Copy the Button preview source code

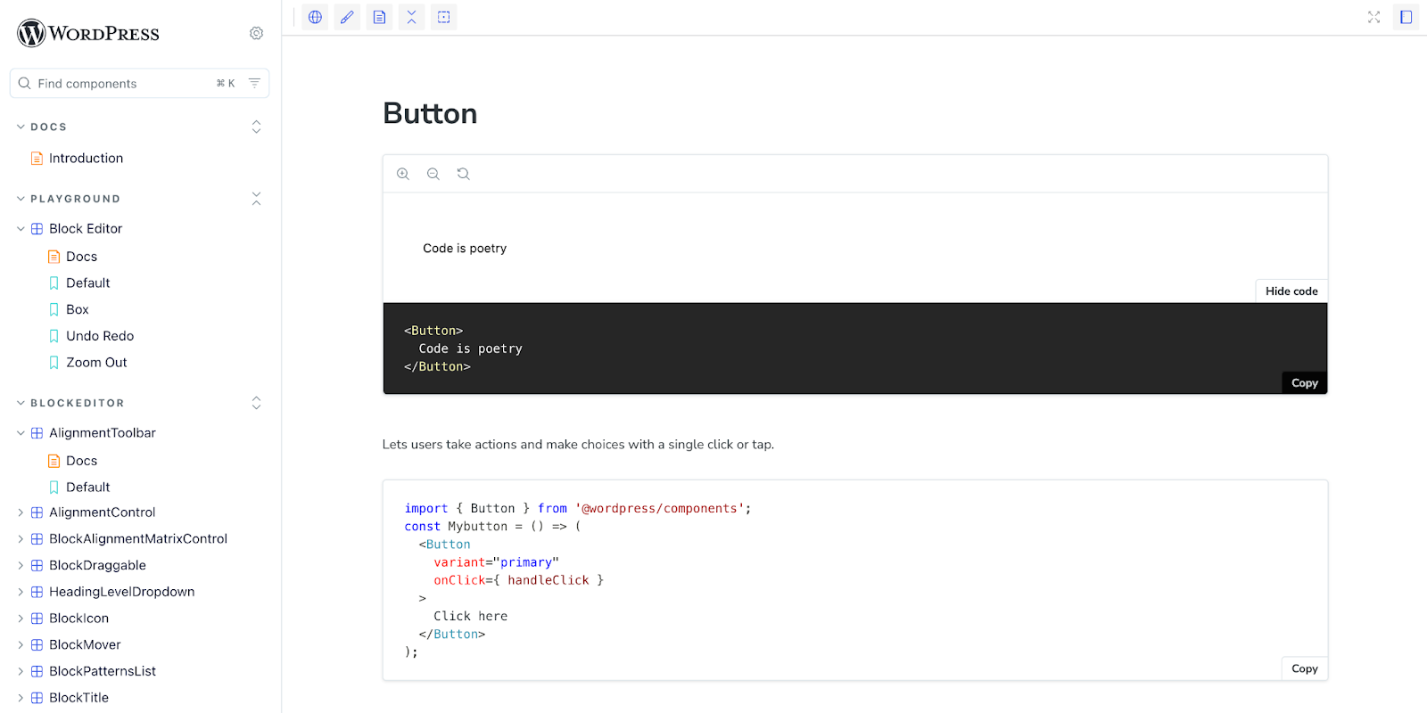(x=1305, y=383)
